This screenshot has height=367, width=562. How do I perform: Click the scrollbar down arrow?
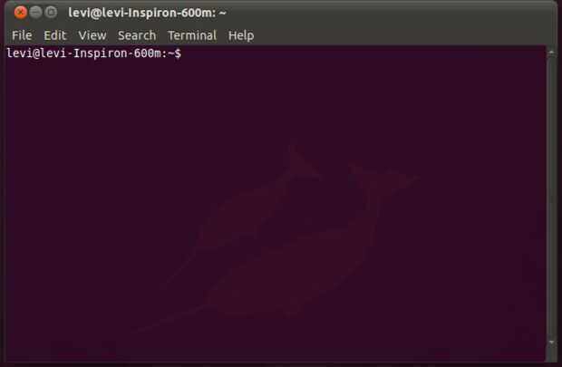[551, 343]
